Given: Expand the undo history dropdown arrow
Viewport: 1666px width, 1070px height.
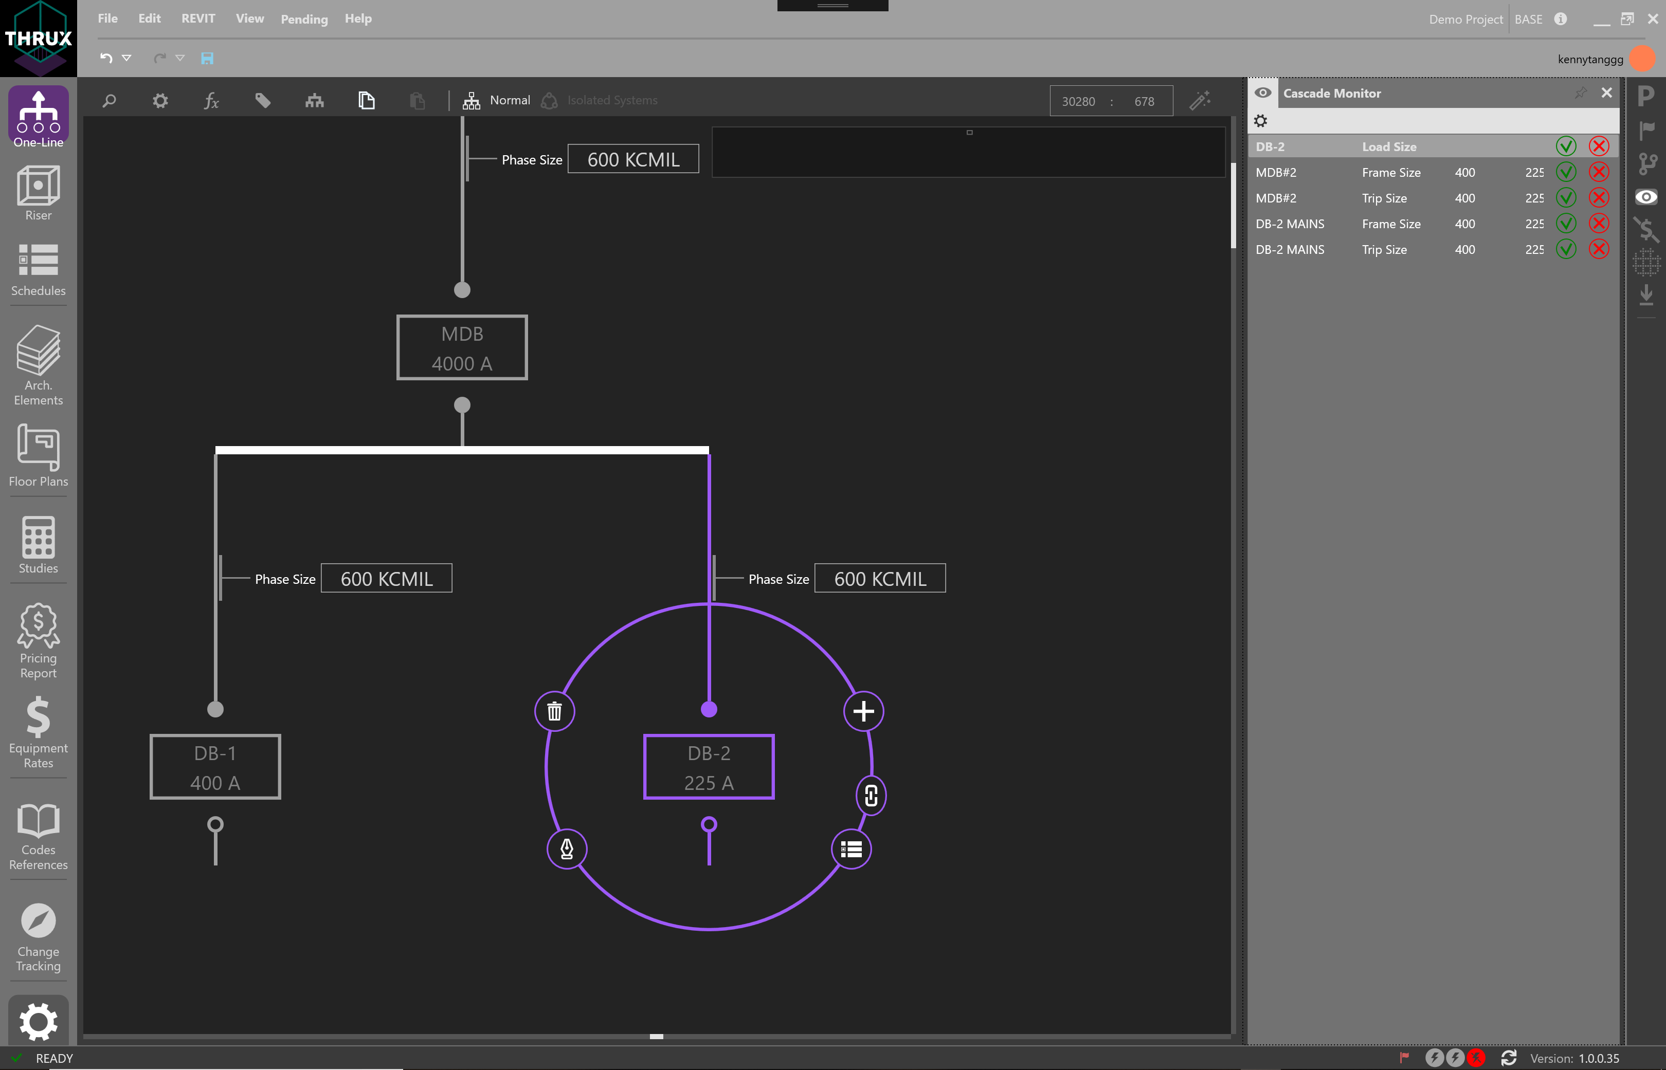Looking at the screenshot, I should [126, 59].
